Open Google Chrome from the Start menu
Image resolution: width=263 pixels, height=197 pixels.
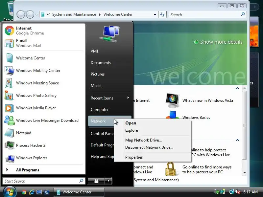point(44,31)
